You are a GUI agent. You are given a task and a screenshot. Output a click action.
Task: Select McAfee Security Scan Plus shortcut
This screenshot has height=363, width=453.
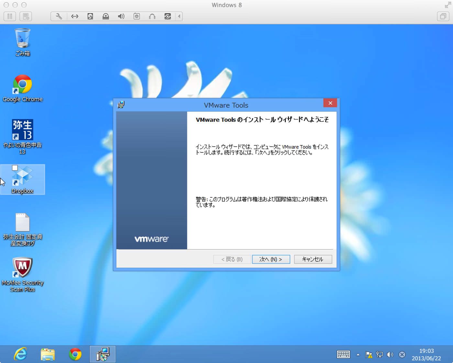point(22,275)
